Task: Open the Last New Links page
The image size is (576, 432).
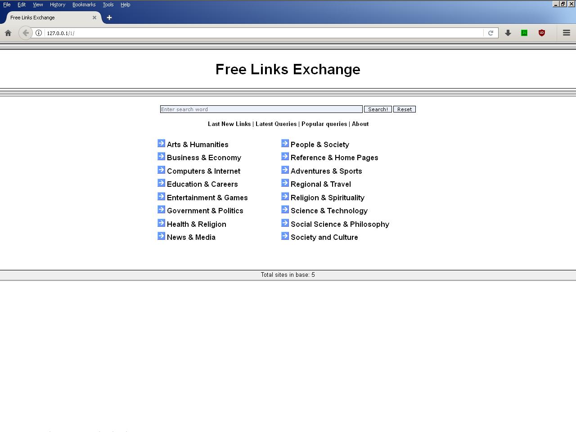Action: pos(229,124)
